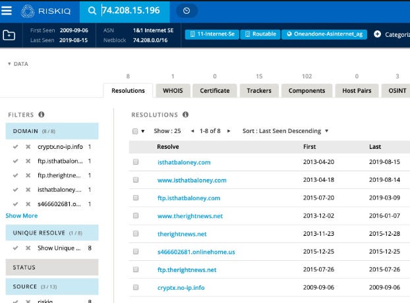Switch to the OSINT tab
Viewport: 410px width, 303px height.
tap(396, 91)
